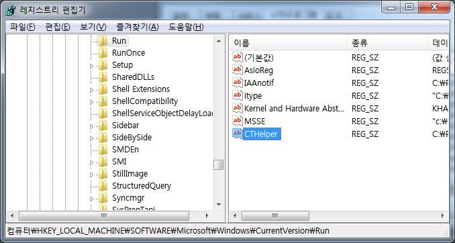Select the itype value name
455x243 pixels.
(x=253, y=95)
